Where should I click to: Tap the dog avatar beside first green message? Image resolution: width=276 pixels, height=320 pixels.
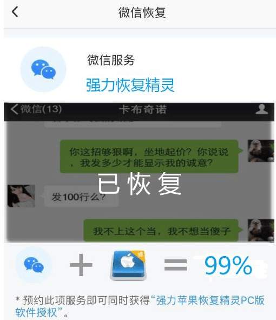(x=261, y=151)
